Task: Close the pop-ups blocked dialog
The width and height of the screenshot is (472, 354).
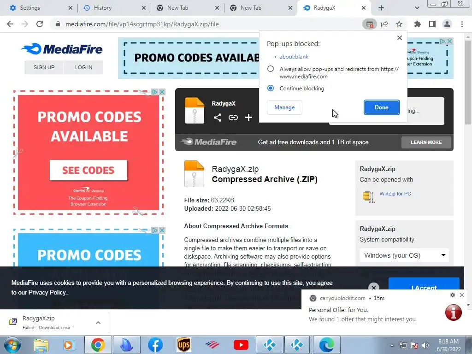Action: click(x=400, y=38)
